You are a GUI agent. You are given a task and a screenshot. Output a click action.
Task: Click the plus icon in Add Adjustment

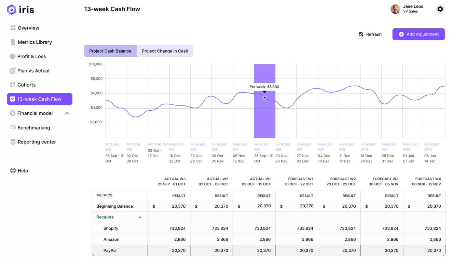click(x=401, y=34)
